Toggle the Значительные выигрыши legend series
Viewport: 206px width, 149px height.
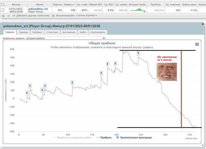click(x=134, y=138)
